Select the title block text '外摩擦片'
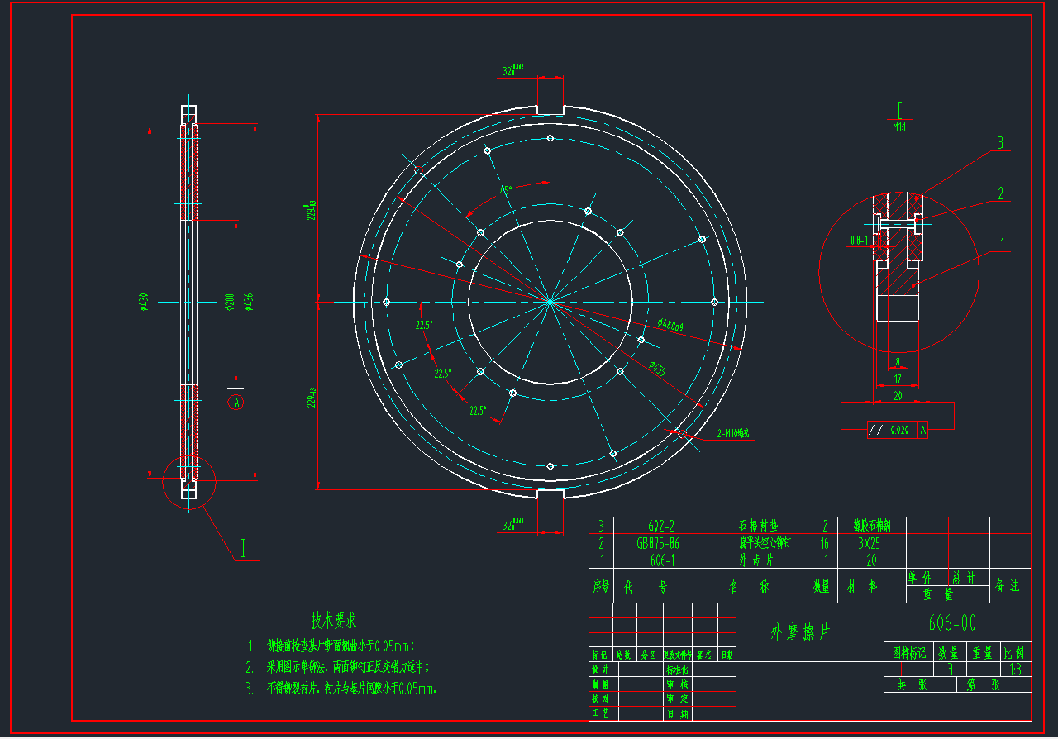The height and width of the screenshot is (739, 1058). click(800, 632)
